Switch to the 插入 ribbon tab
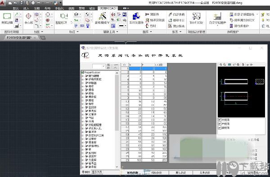 click(26, 8)
